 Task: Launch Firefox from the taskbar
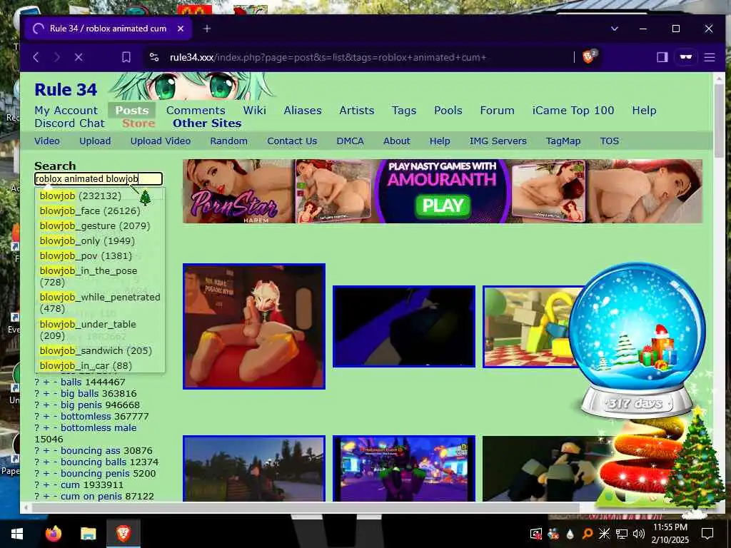pyautogui.click(x=53, y=534)
